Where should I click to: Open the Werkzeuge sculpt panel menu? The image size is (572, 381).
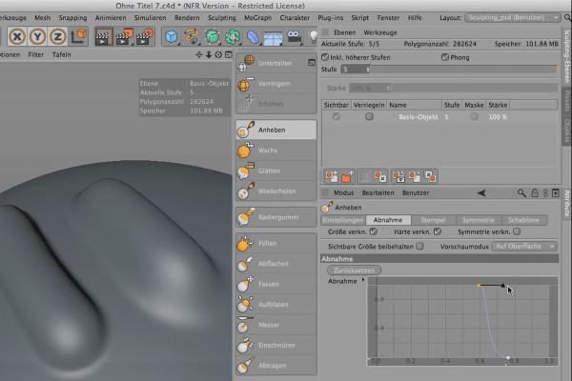click(380, 32)
